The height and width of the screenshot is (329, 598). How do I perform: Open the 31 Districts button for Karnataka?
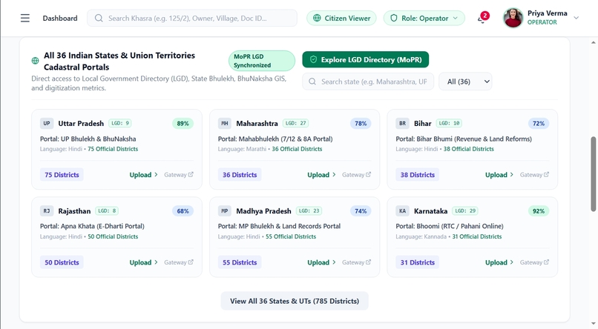point(417,262)
